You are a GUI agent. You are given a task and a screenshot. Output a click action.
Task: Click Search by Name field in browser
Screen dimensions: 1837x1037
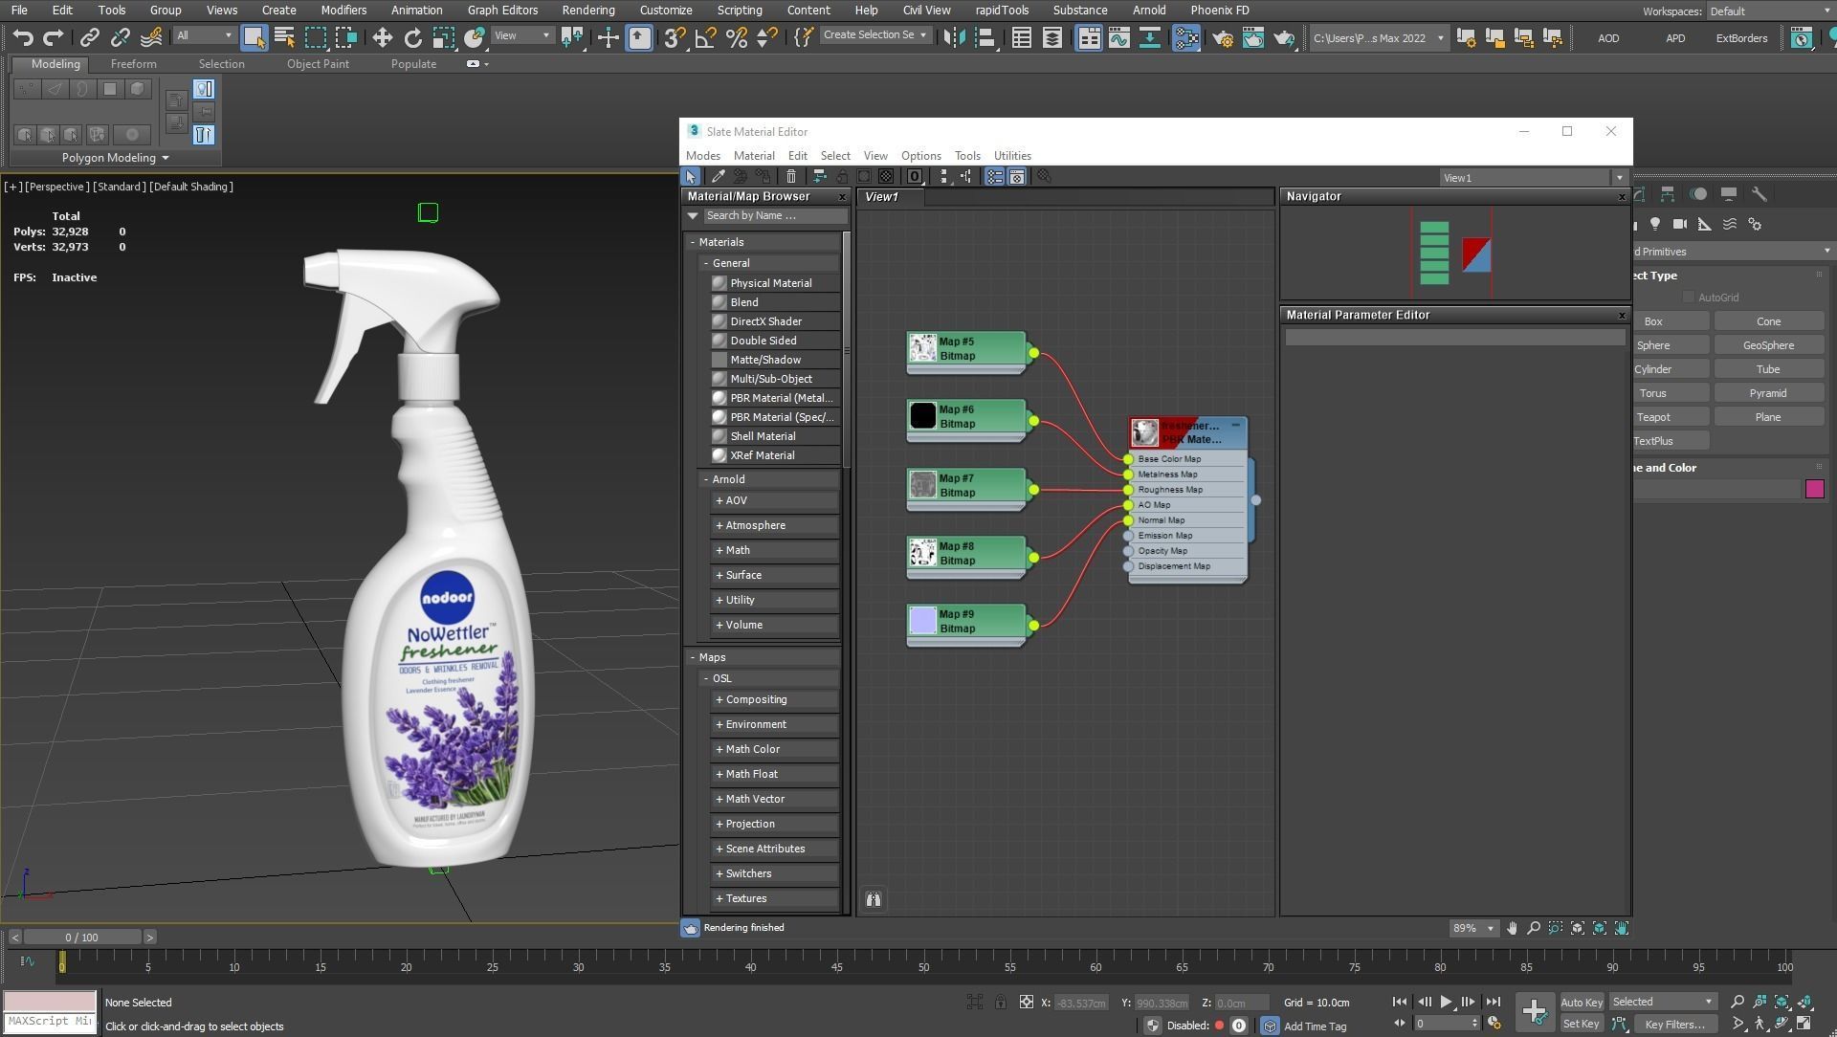[775, 215]
